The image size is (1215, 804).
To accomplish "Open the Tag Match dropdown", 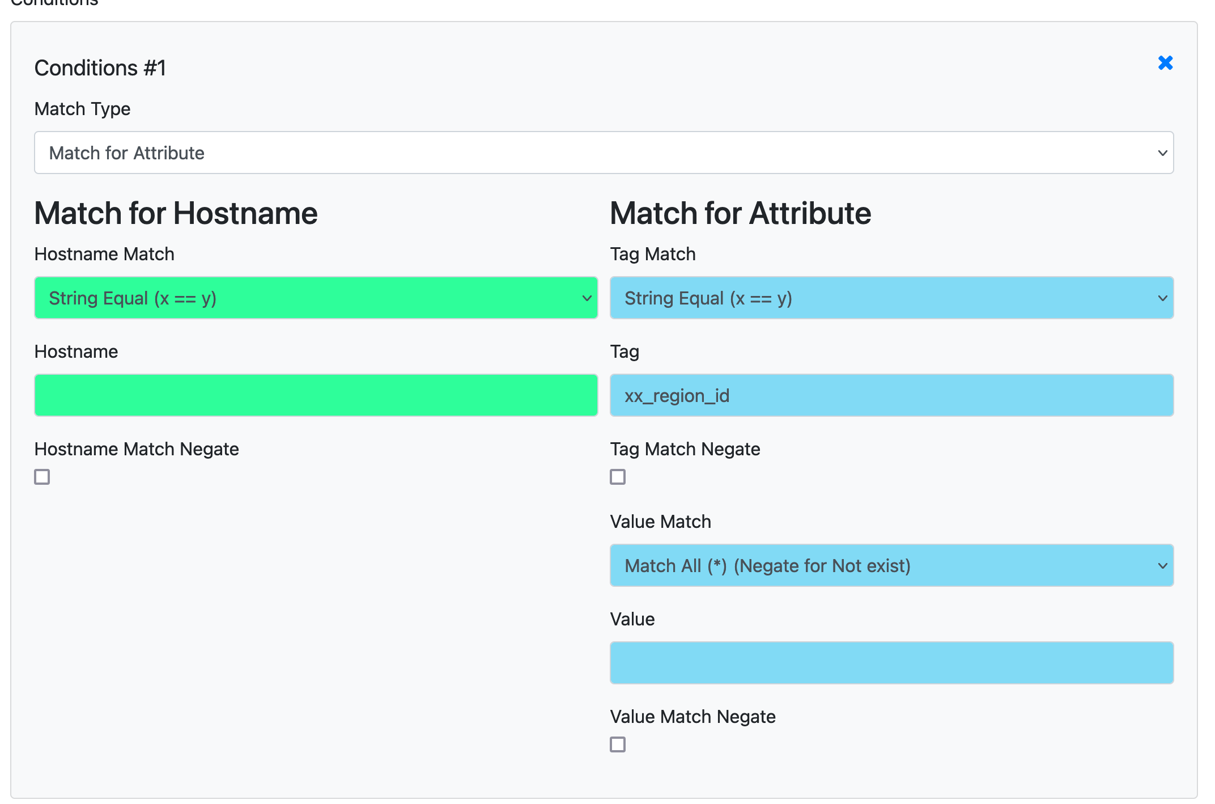I will [891, 298].
